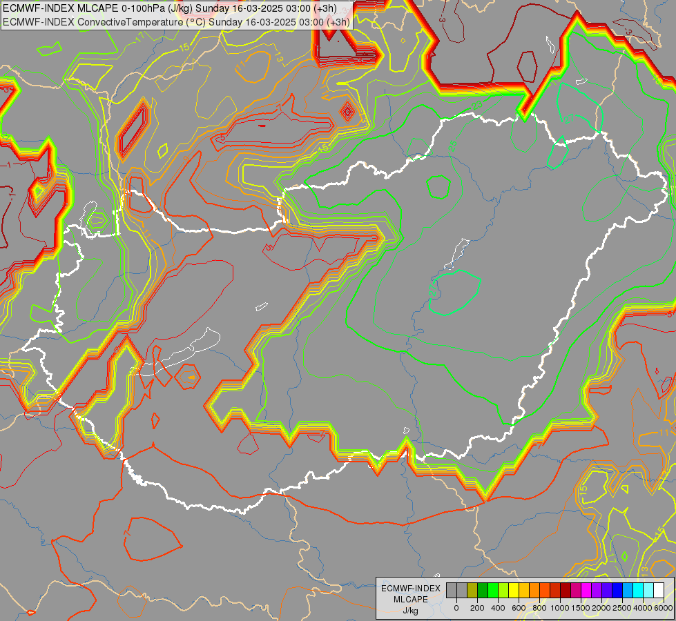This screenshot has width=676, height=621.
Task: Select the white swatch at legend end
Action: 659,590
